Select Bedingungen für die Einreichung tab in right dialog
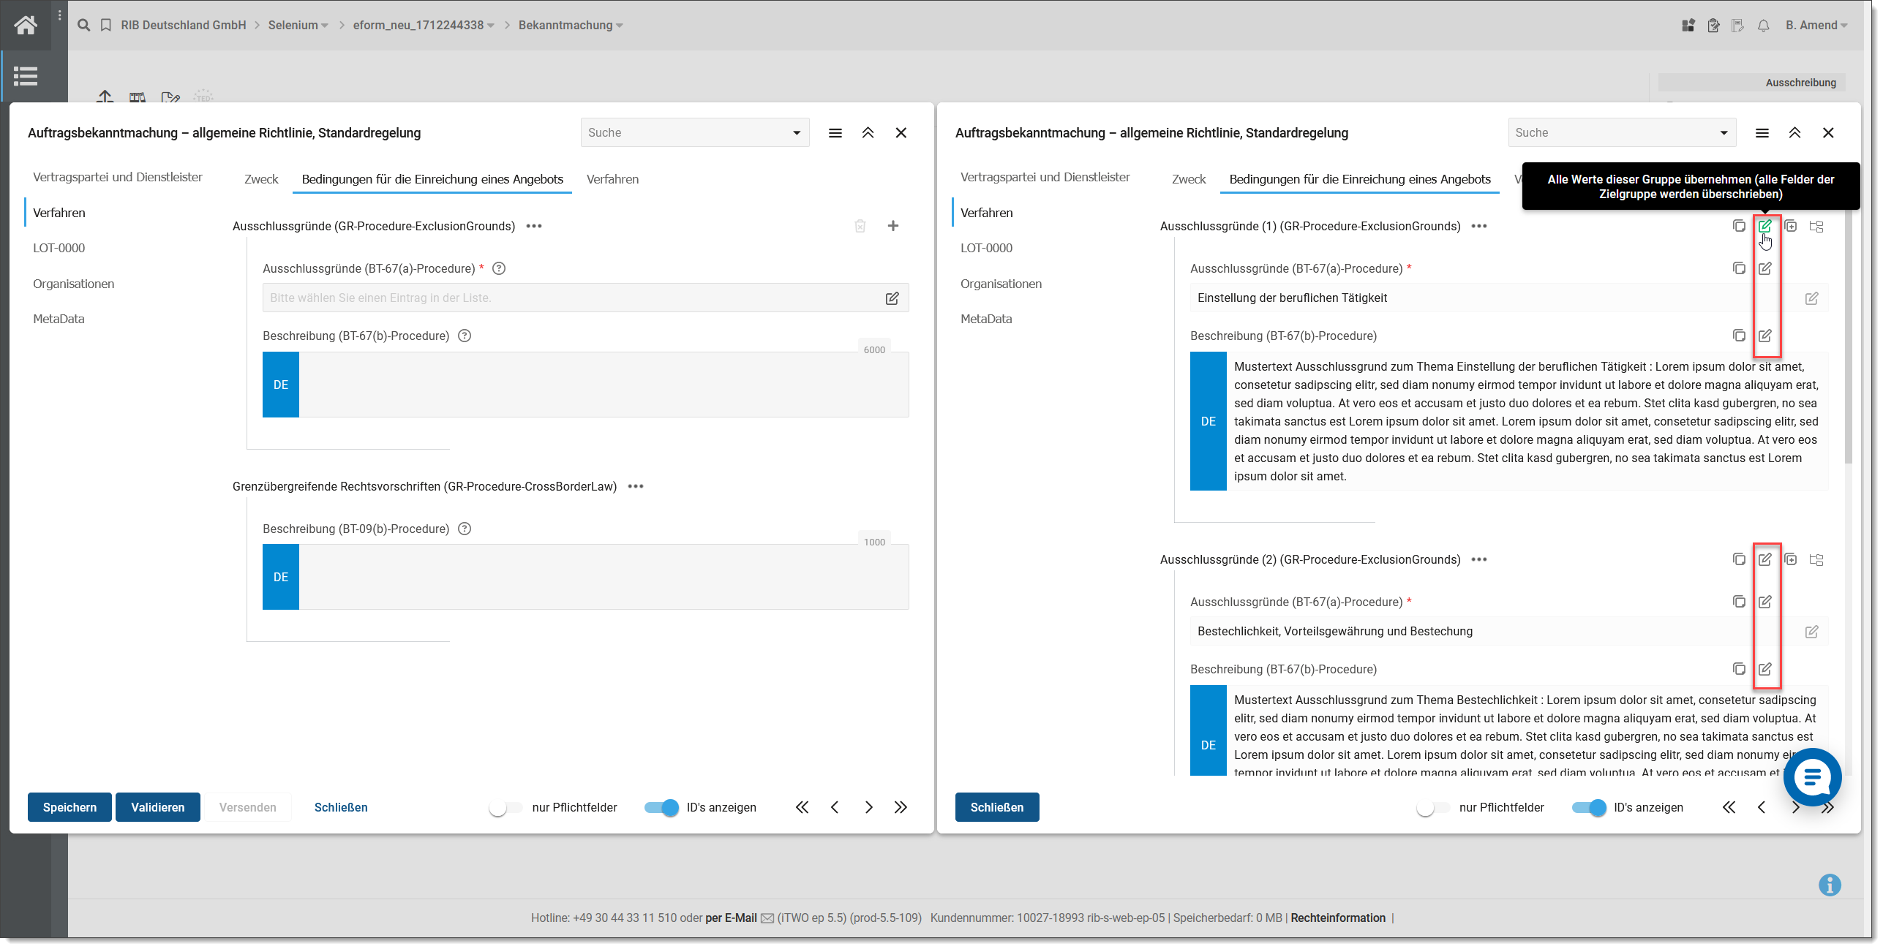The width and height of the screenshot is (1883, 949). click(x=1359, y=179)
